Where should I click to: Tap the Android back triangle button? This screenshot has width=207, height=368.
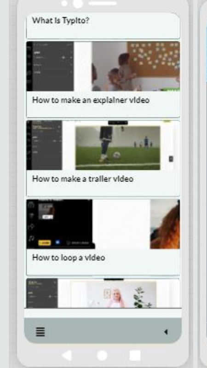(x=67, y=355)
